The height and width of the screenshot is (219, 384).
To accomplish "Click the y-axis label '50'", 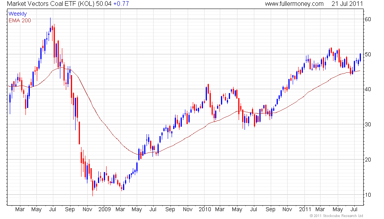I will [x=368, y=54].
